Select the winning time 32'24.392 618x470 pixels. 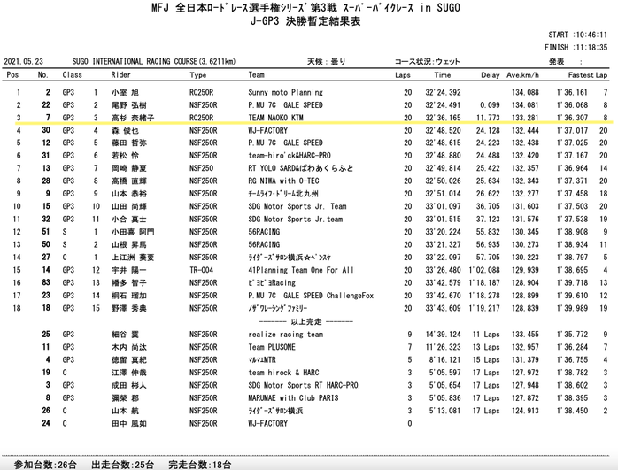point(443,93)
